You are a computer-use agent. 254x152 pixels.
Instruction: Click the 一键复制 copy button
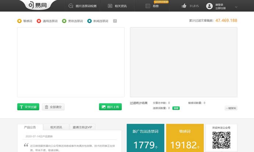click(x=231, y=108)
